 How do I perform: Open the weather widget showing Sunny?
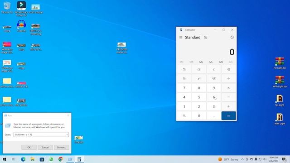click(228, 159)
